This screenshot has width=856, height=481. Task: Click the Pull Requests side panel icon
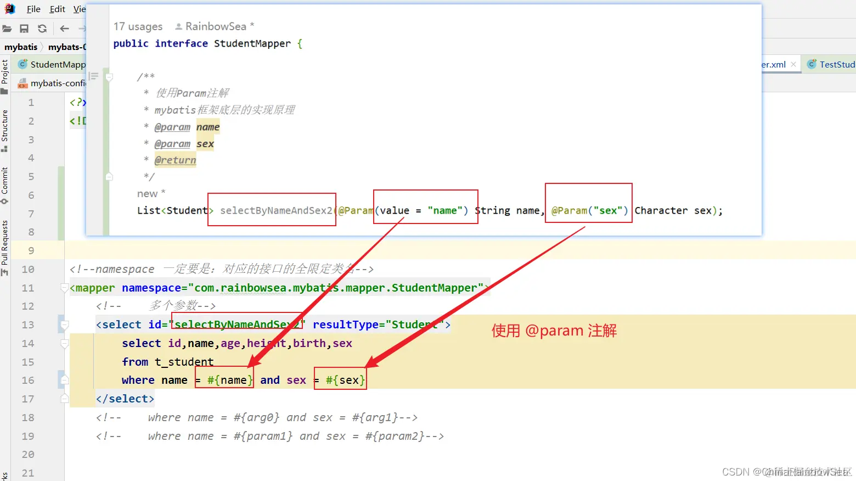pyautogui.click(x=4, y=272)
